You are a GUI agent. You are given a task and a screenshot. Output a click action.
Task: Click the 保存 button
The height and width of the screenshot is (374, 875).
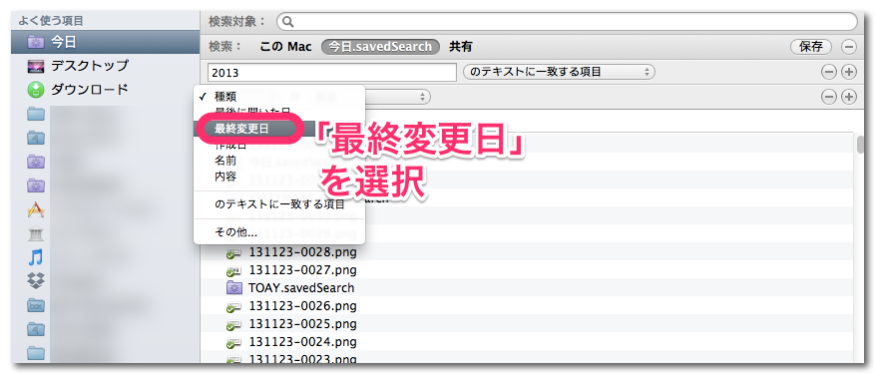pos(811,47)
